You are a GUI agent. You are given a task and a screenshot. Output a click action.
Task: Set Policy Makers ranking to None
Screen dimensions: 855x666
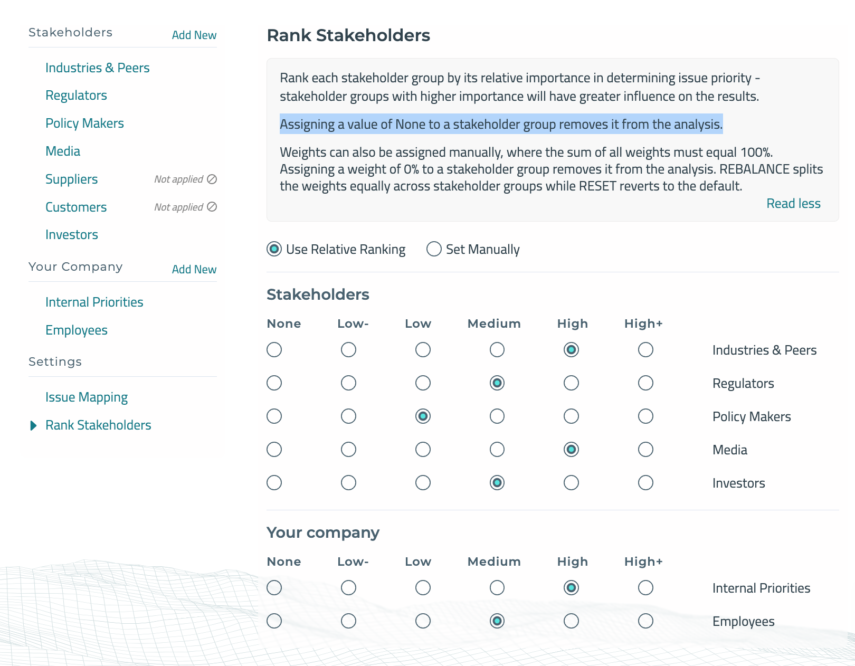pos(274,416)
